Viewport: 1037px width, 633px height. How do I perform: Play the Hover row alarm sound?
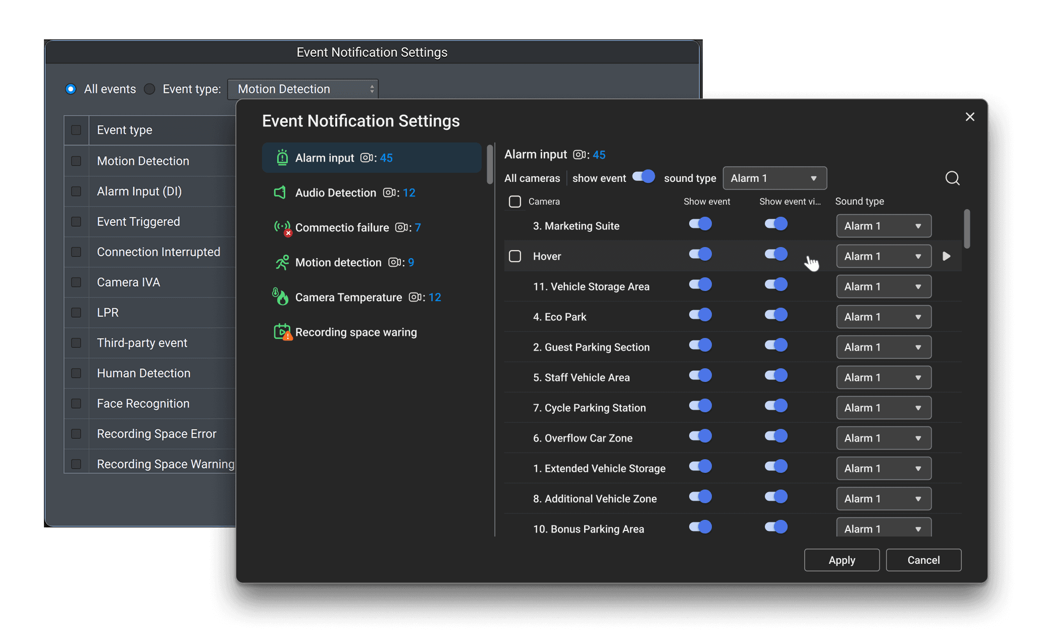tap(947, 256)
